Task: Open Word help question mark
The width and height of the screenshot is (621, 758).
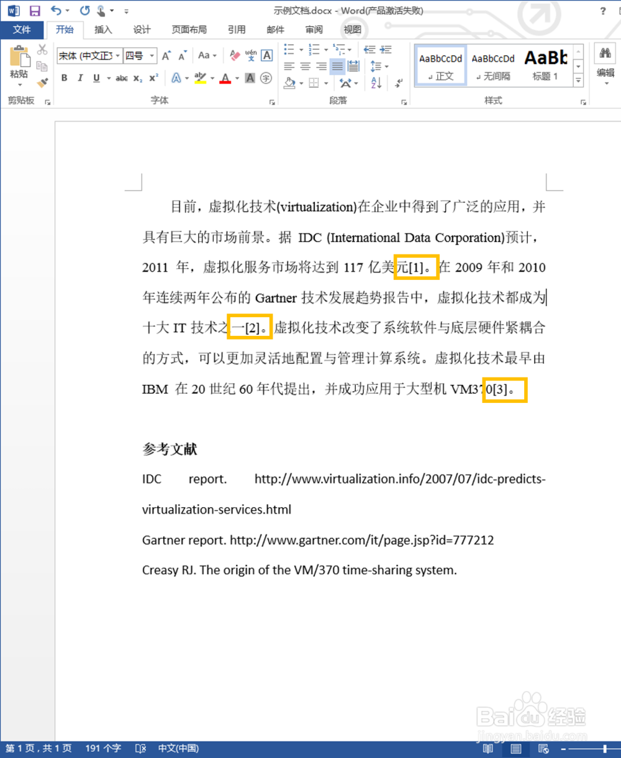Action: click(x=602, y=11)
